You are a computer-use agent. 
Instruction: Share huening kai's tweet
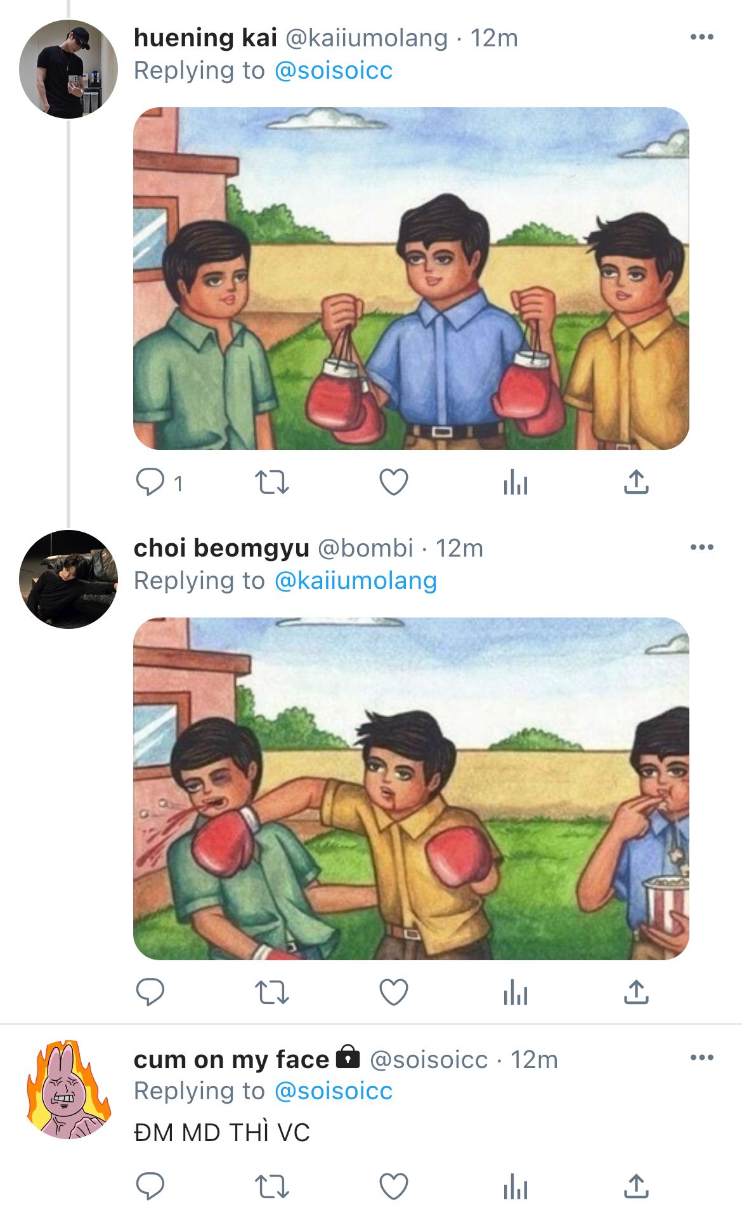[636, 482]
